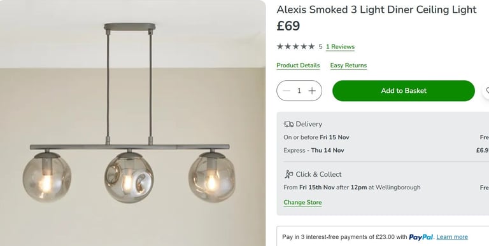The width and height of the screenshot is (489, 246).
Task: Click the £69 price text
Action: click(x=288, y=26)
